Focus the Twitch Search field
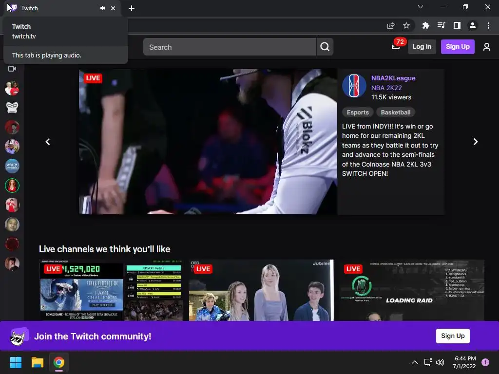This screenshot has height=374, width=499. pos(230,47)
